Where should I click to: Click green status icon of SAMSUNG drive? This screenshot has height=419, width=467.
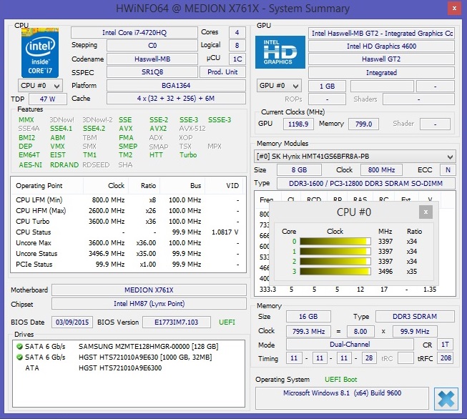19,346
